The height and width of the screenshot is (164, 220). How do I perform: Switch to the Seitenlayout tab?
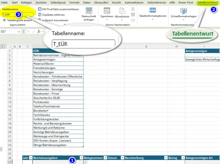point(58,2)
